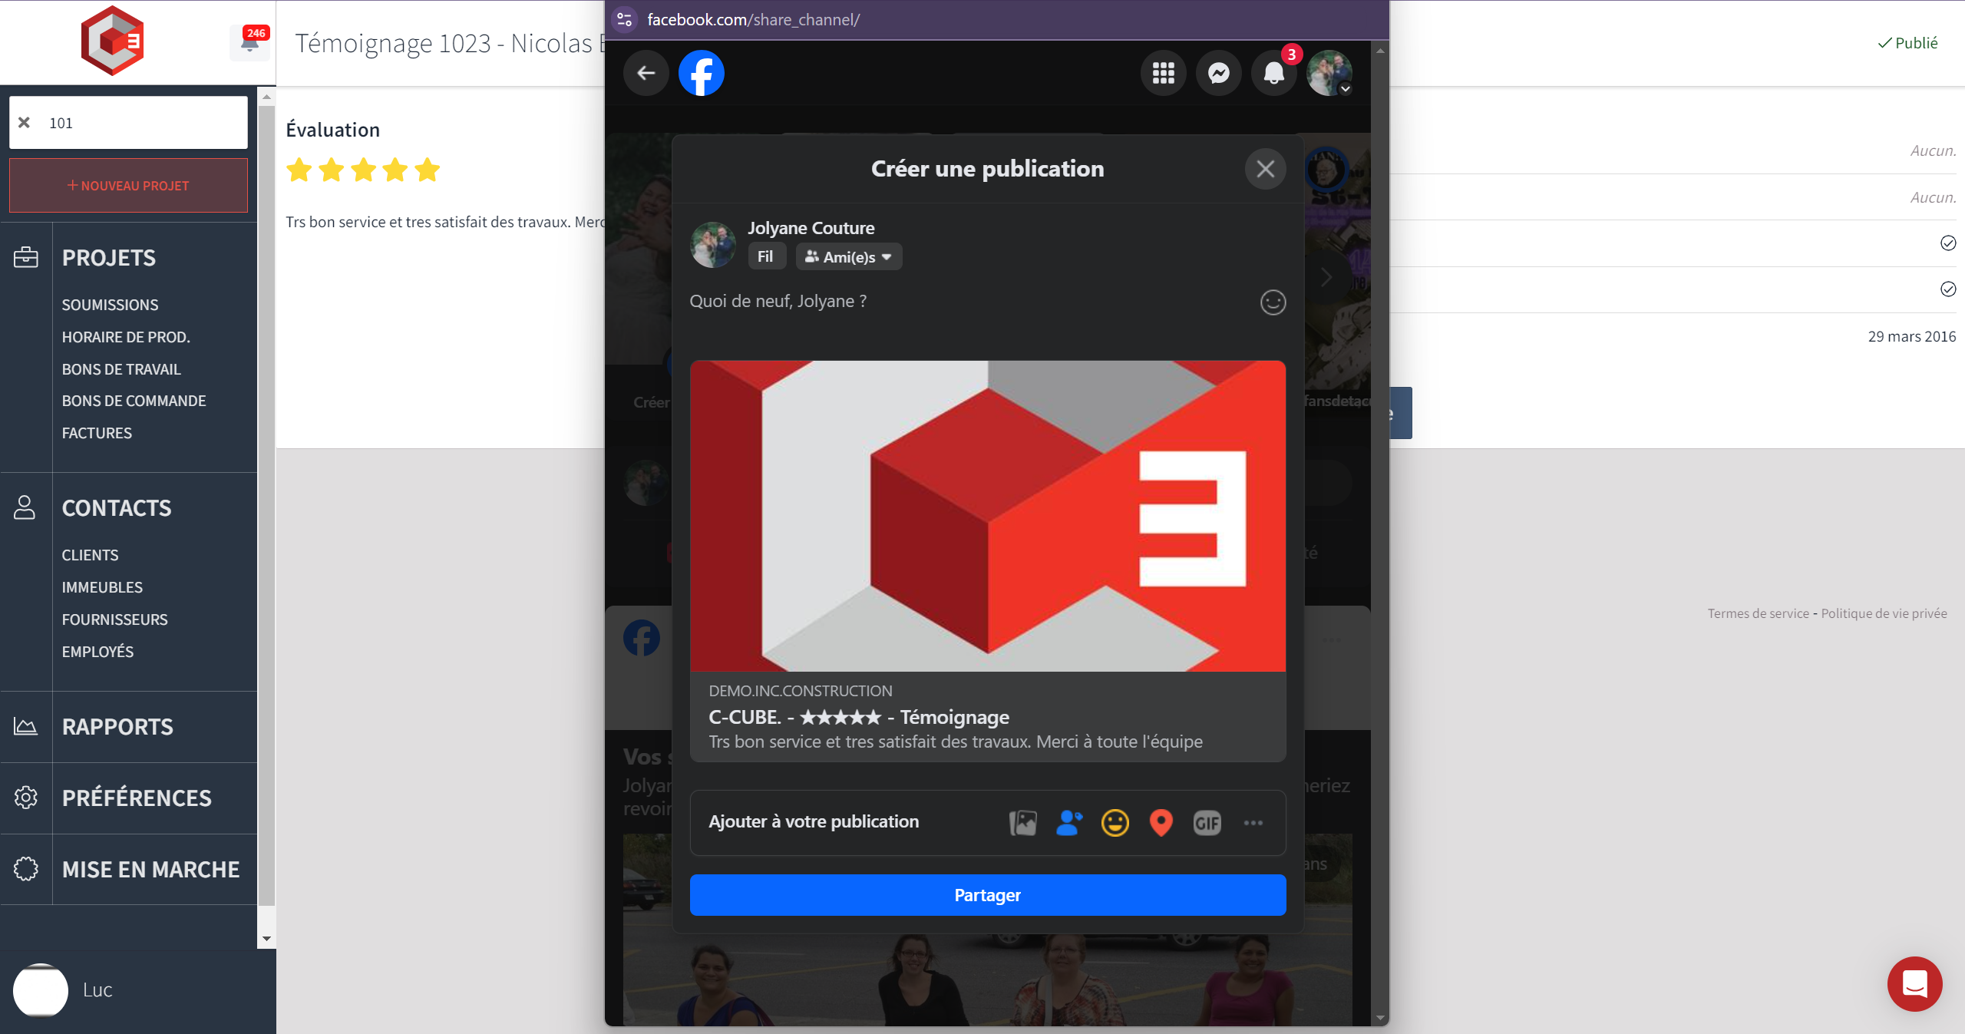Open the Clients menu item
The width and height of the screenshot is (1965, 1034).
pos(90,555)
